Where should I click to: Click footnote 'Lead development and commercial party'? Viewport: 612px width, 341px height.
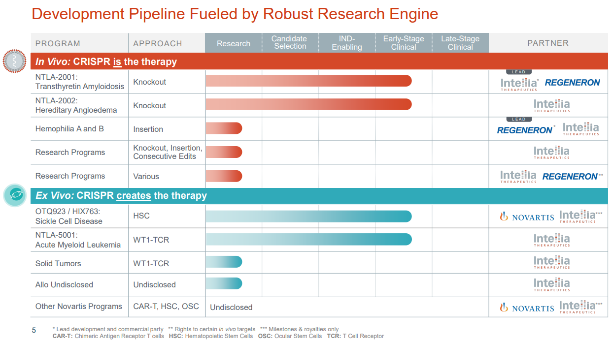click(x=110, y=329)
